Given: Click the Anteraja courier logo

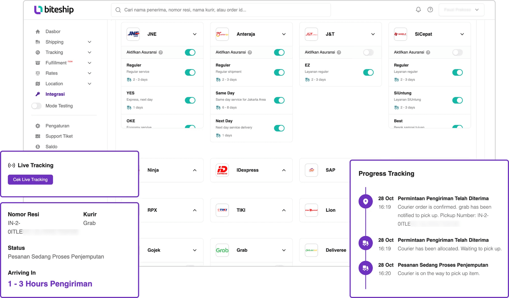Looking at the screenshot, I should click(x=222, y=34).
